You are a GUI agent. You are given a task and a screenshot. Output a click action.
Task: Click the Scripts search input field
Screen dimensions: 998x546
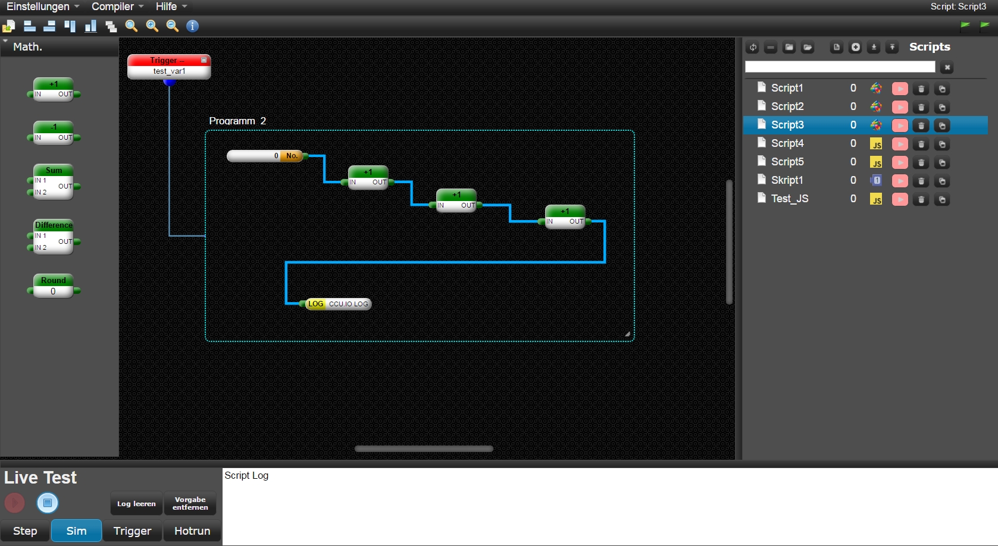(x=840, y=67)
